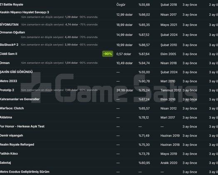Viewport: 218px width, 175px height.
Task: Open the Warface: Clutch entry
Action: (x=12, y=108)
